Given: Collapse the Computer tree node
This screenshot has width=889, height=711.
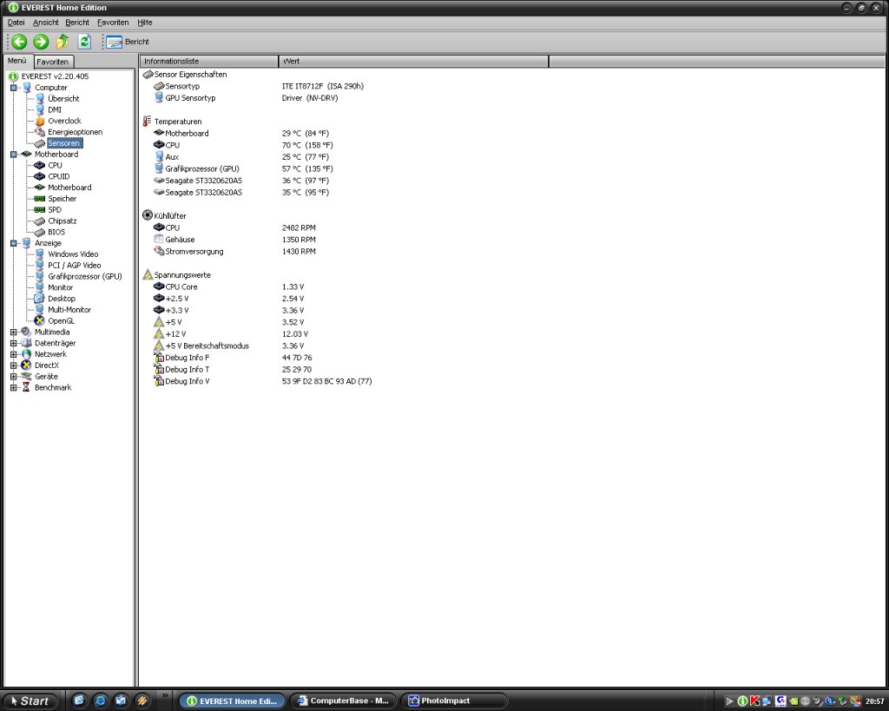Looking at the screenshot, I should tap(14, 88).
